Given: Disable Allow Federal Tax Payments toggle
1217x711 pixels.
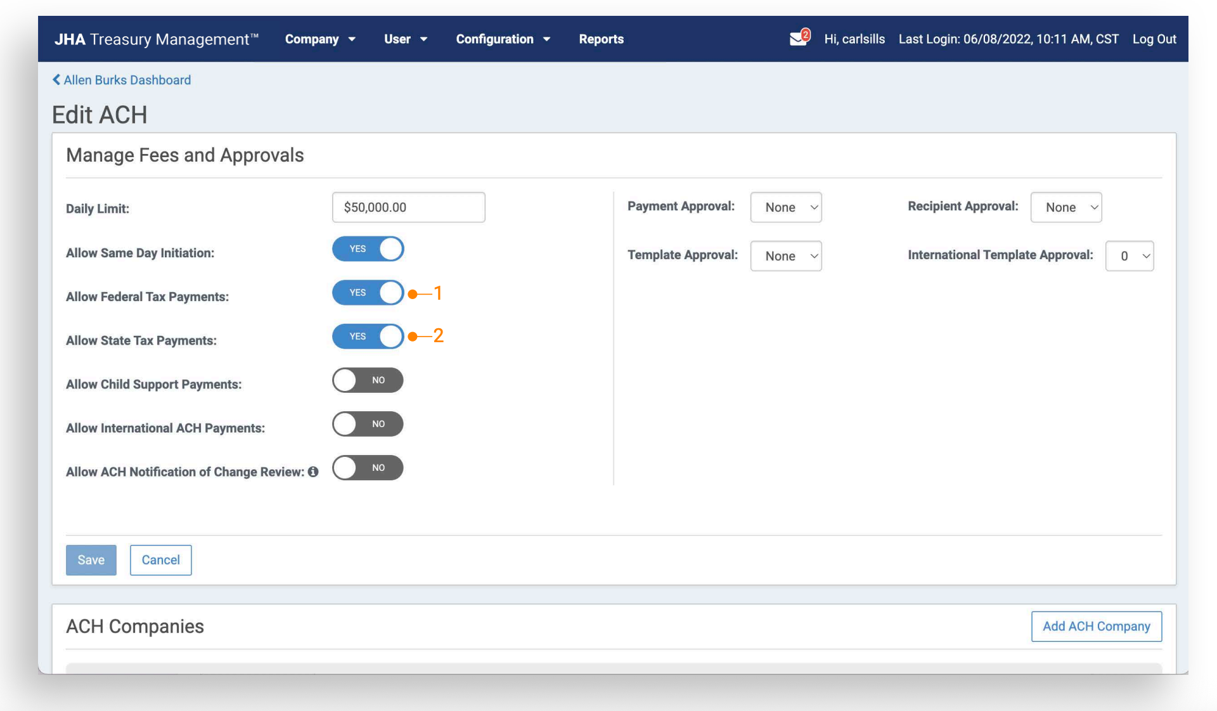Looking at the screenshot, I should tap(368, 293).
